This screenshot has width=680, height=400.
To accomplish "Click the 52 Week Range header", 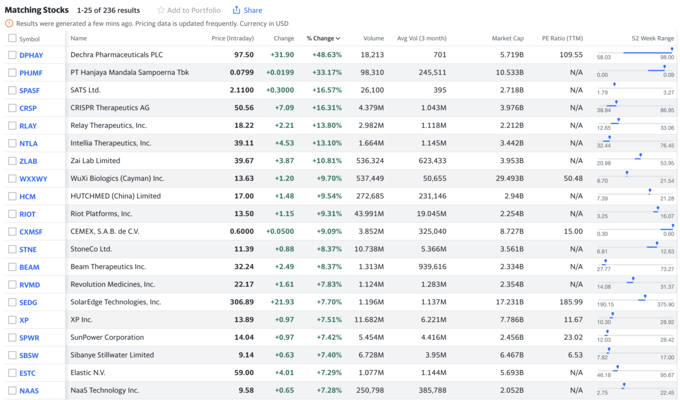I will tap(653, 39).
